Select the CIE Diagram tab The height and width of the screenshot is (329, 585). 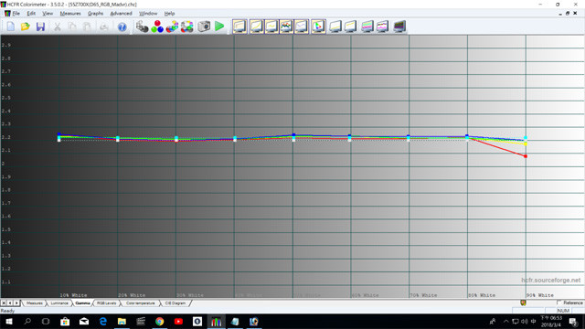point(175,303)
